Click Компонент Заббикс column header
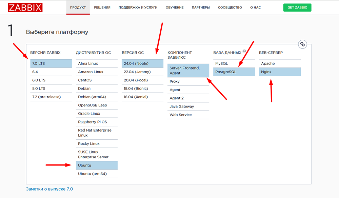The image size is (339, 198). 180,55
